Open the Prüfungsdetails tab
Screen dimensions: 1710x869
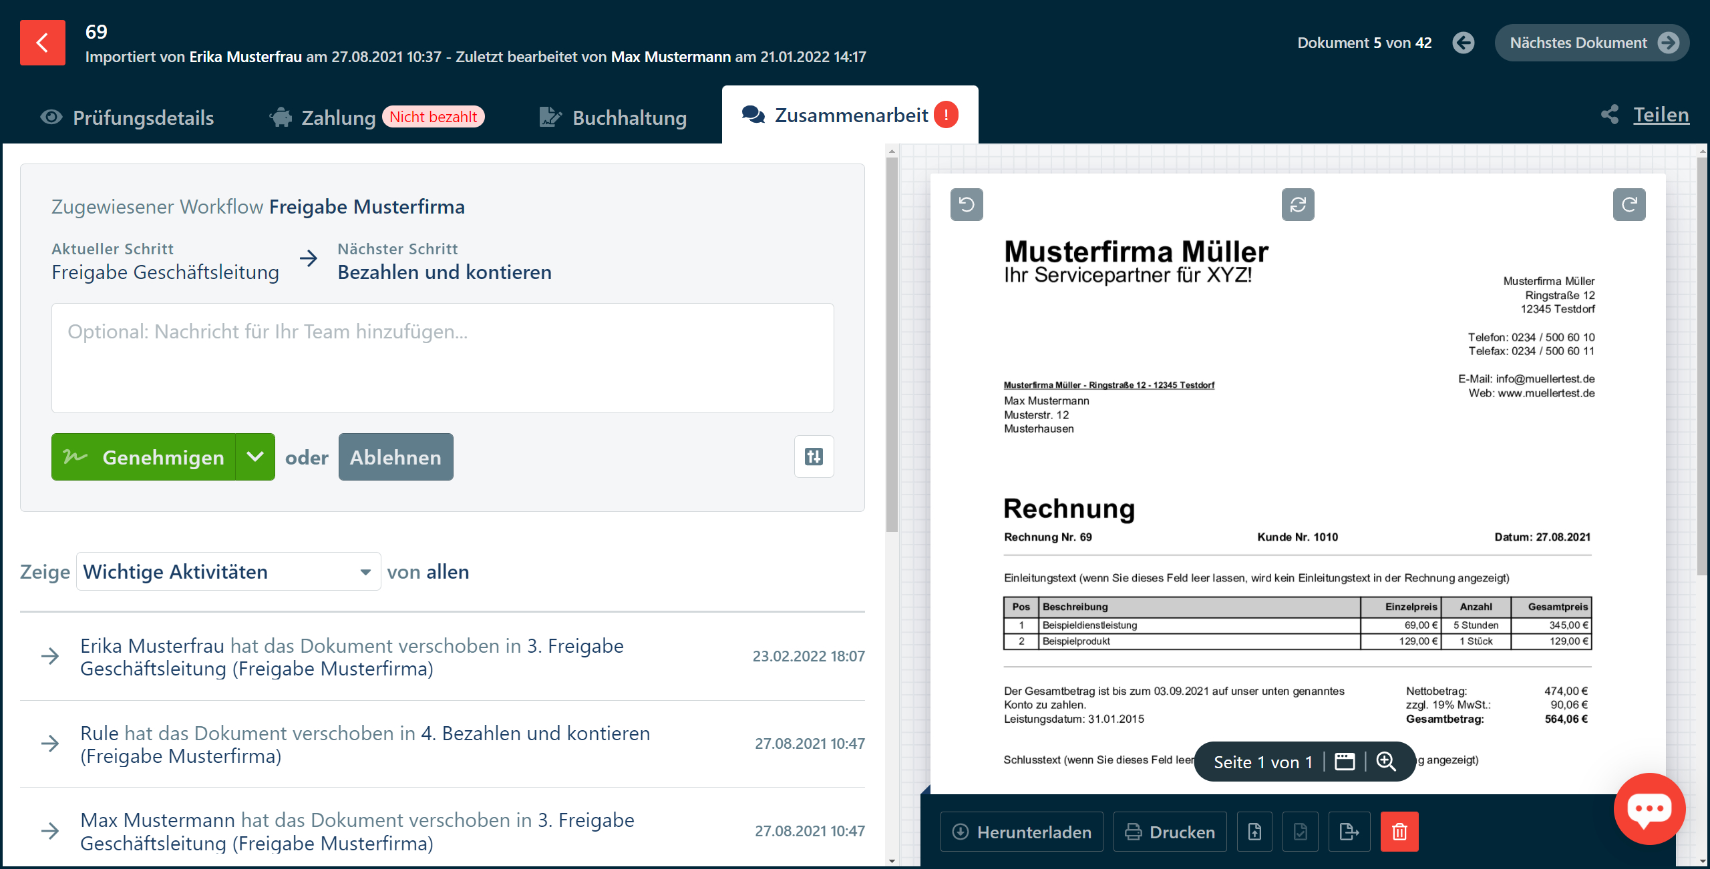[x=127, y=117]
